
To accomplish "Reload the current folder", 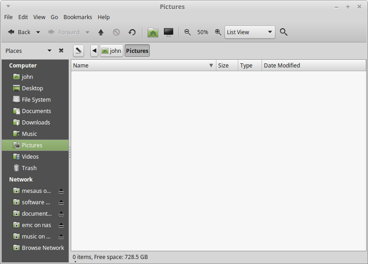I will 132,32.
